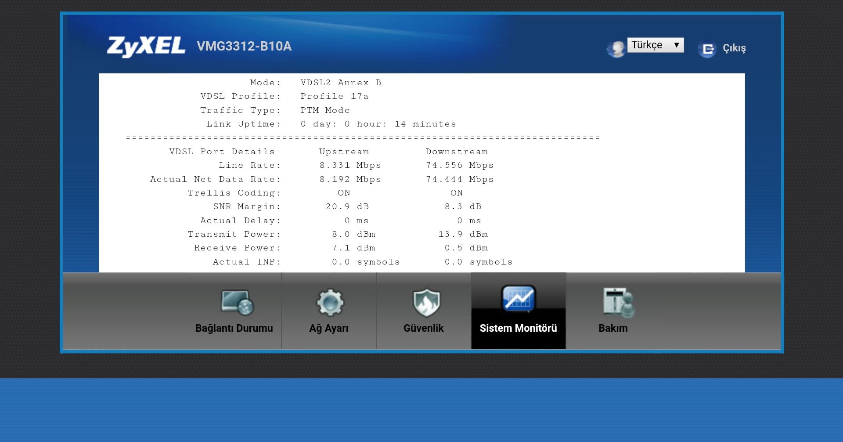This screenshot has width=843, height=442.
Task: Click the Ağ Ayarı gear icon
Action: pos(330,302)
